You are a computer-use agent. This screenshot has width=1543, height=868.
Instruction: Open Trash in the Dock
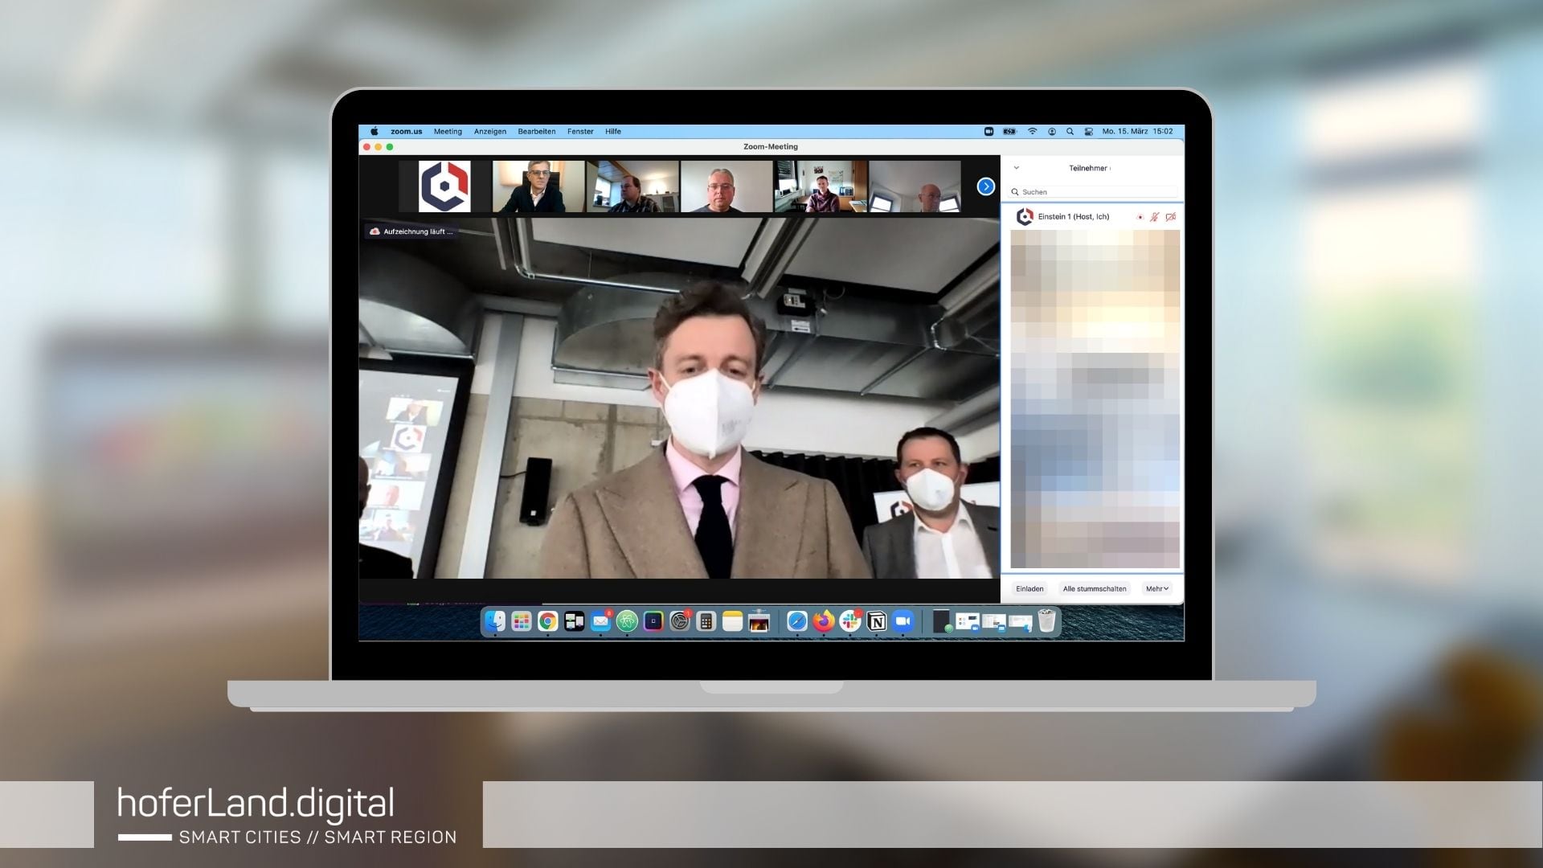pos(1046,621)
